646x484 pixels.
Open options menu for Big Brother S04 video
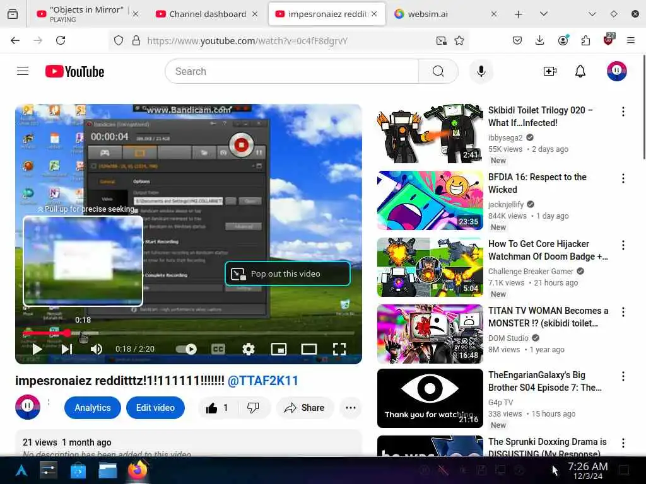click(x=623, y=376)
